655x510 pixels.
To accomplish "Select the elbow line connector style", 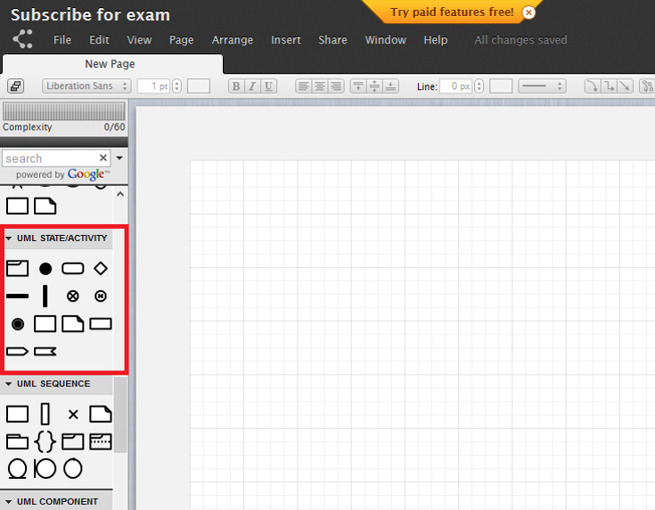I will (x=609, y=86).
